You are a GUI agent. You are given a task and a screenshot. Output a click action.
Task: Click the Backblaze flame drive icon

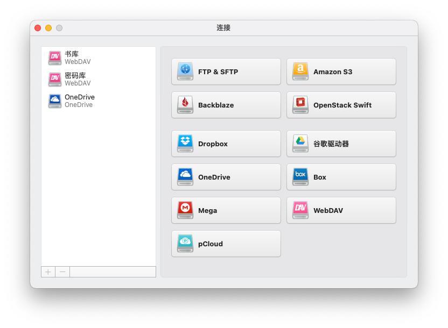tap(185, 105)
